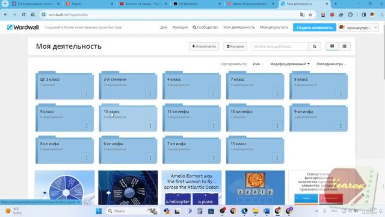Open options menu of 10 кл инфы folder
Screen dimensions: 385x217
277,125
